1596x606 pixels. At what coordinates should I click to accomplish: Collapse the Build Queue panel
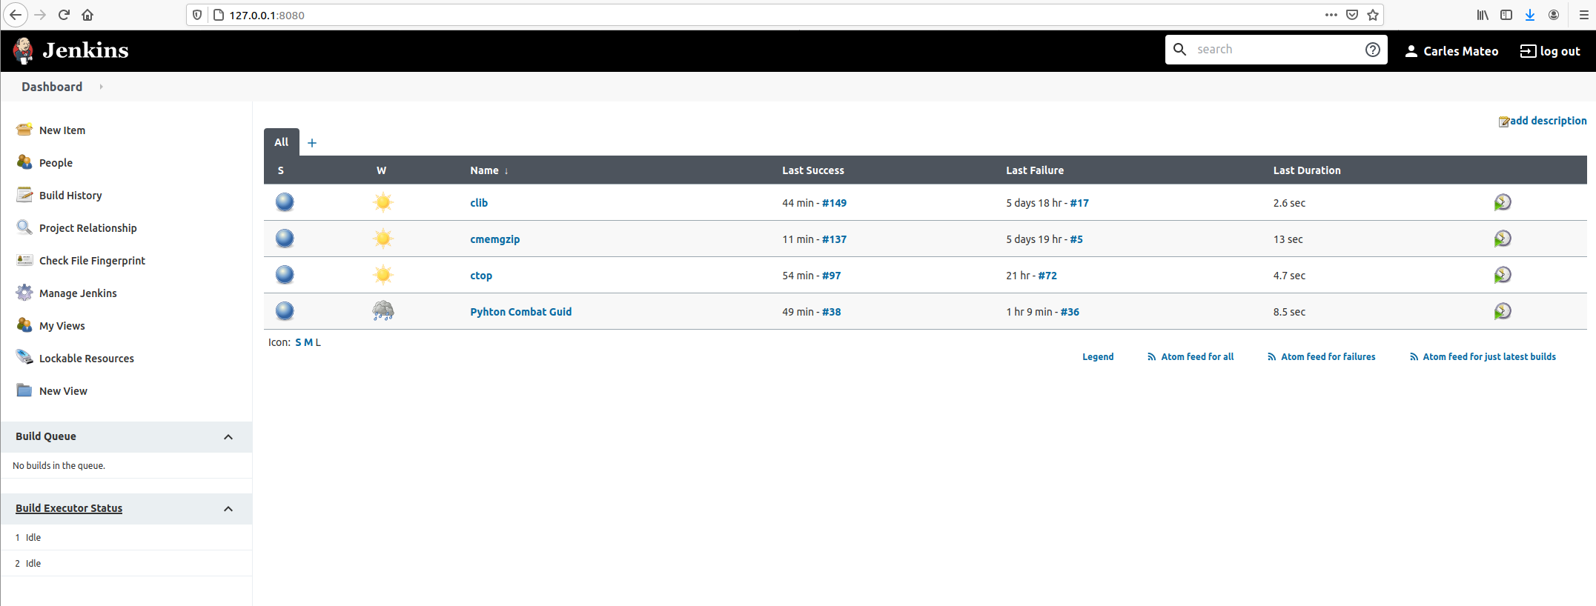(228, 437)
